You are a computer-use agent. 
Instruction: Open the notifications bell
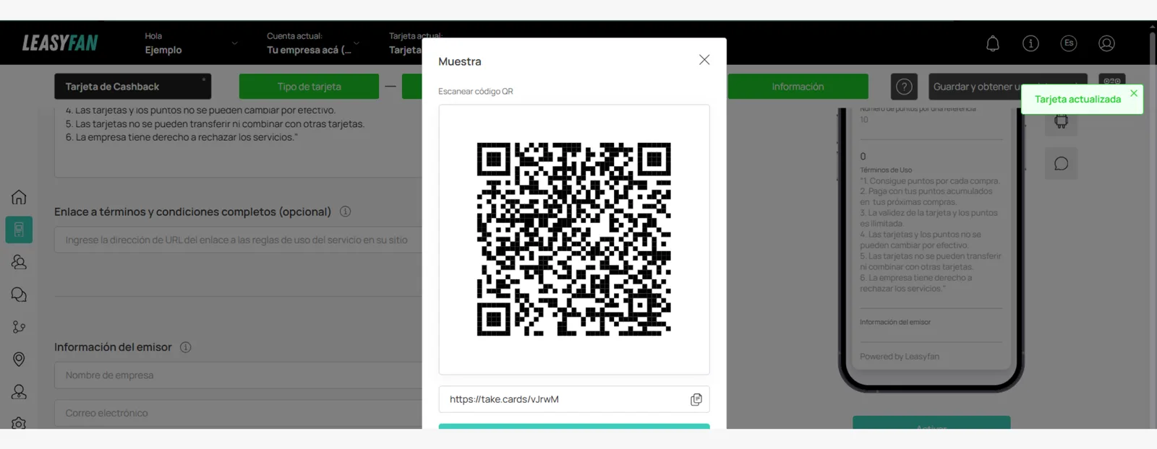click(993, 43)
